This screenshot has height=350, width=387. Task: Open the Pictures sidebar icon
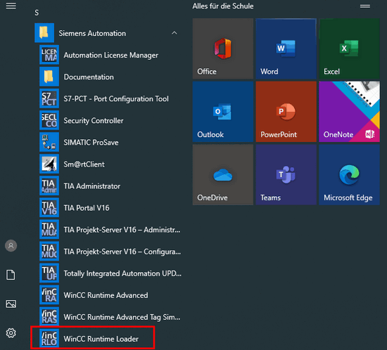pyautogui.click(x=11, y=304)
